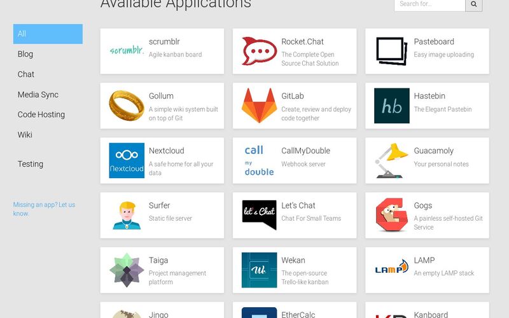Click the Gogs app title
This screenshot has width=509, height=318.
tap(422, 205)
